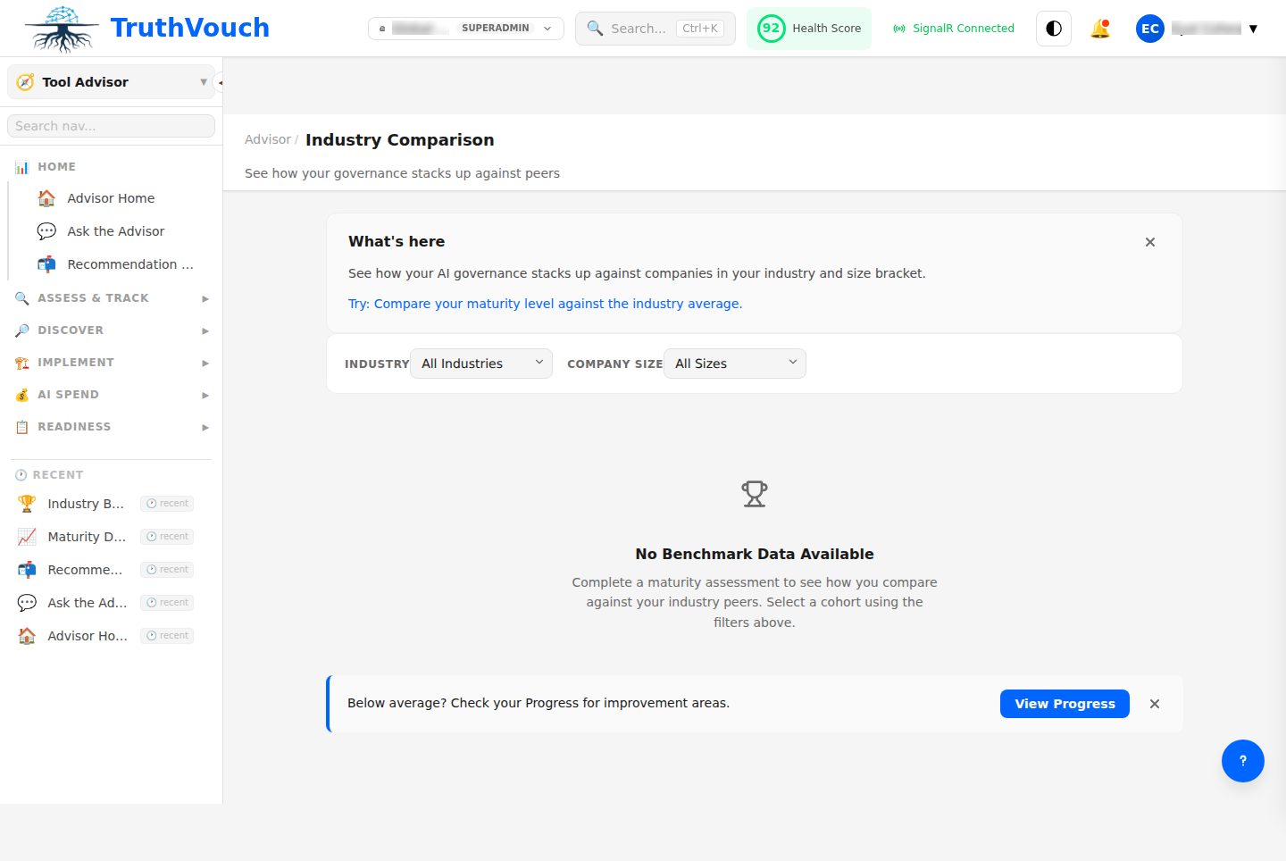Open the All Sizes company size dropdown
This screenshot has width=1286, height=861.
point(734,363)
